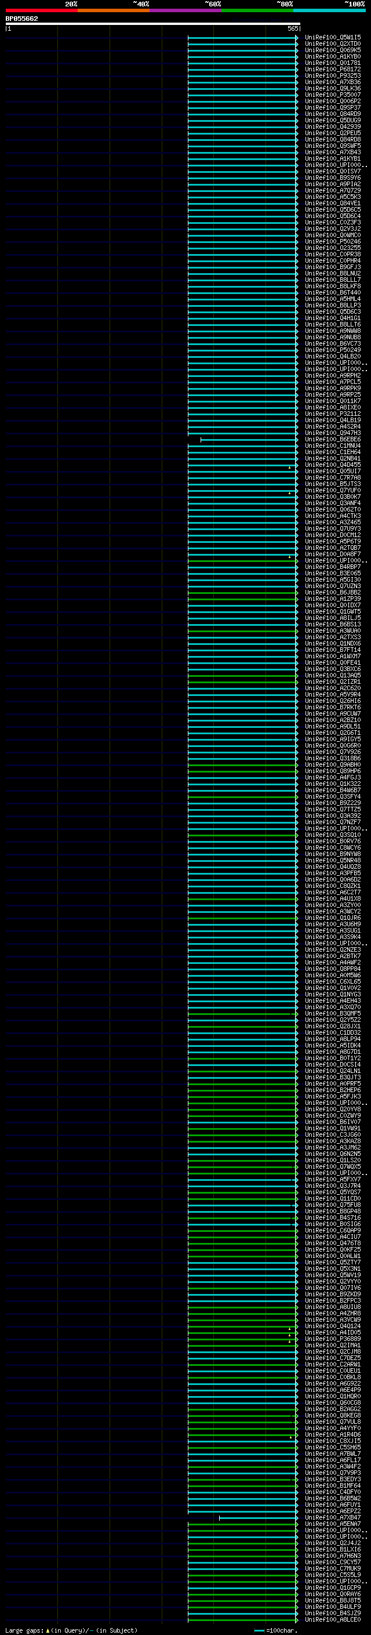Select UniRef100_Q1GCP9 label
Viewport: 371px width, 1635px height.
[x=333, y=1587]
